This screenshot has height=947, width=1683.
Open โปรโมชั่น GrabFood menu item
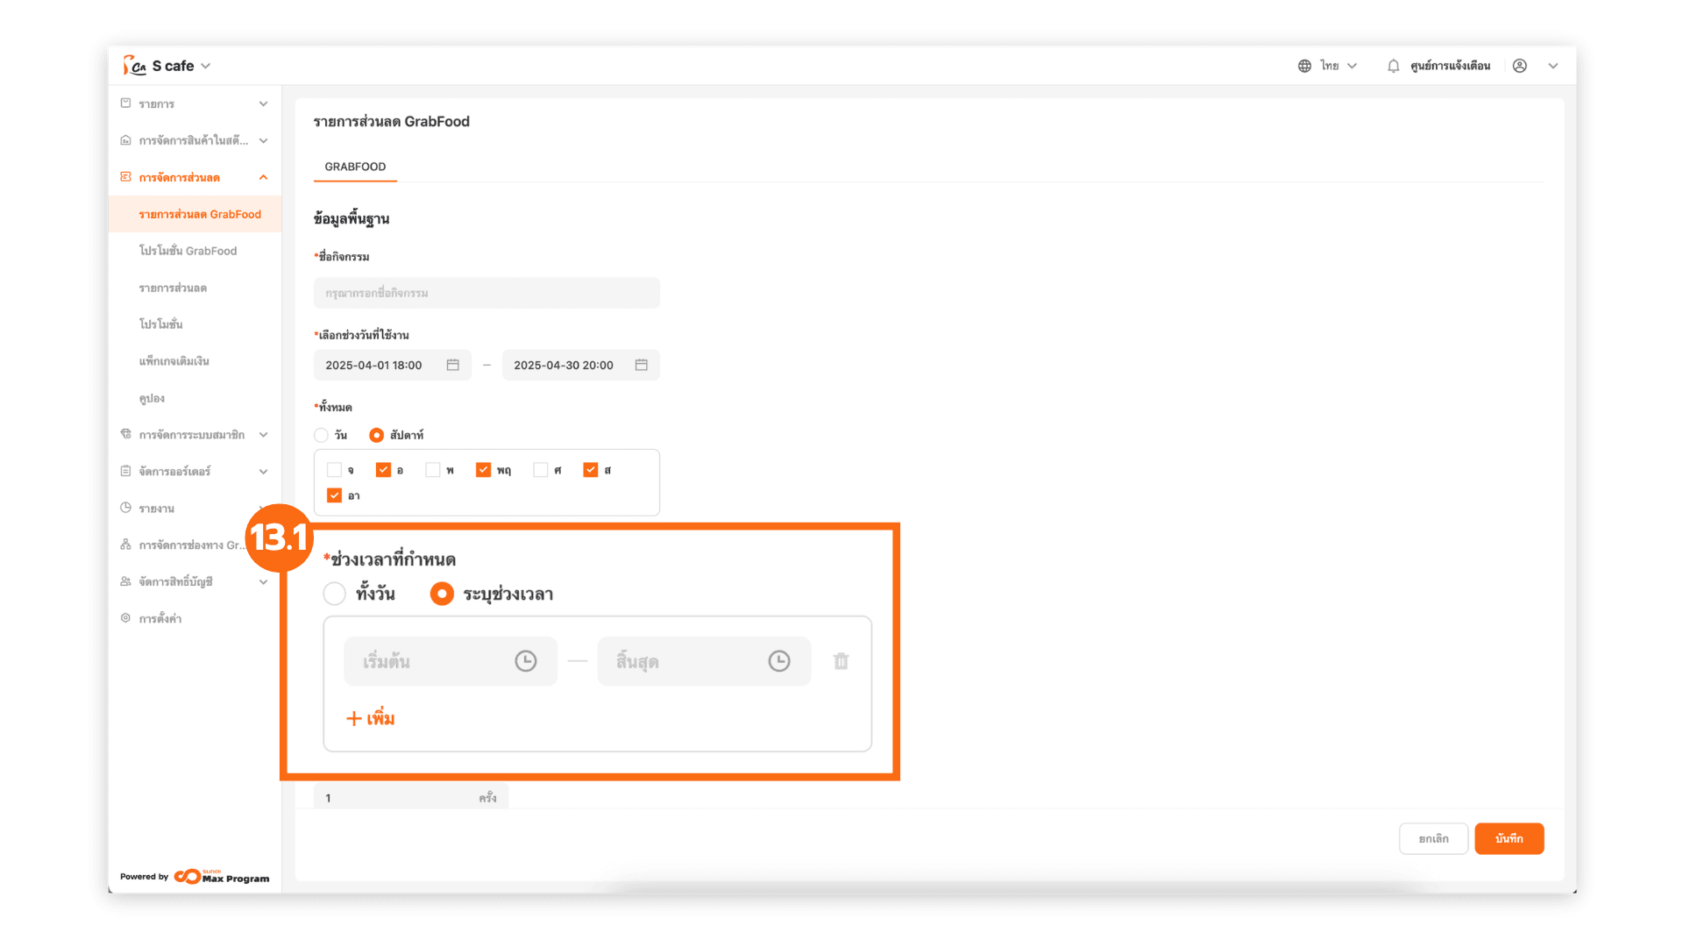click(x=188, y=251)
